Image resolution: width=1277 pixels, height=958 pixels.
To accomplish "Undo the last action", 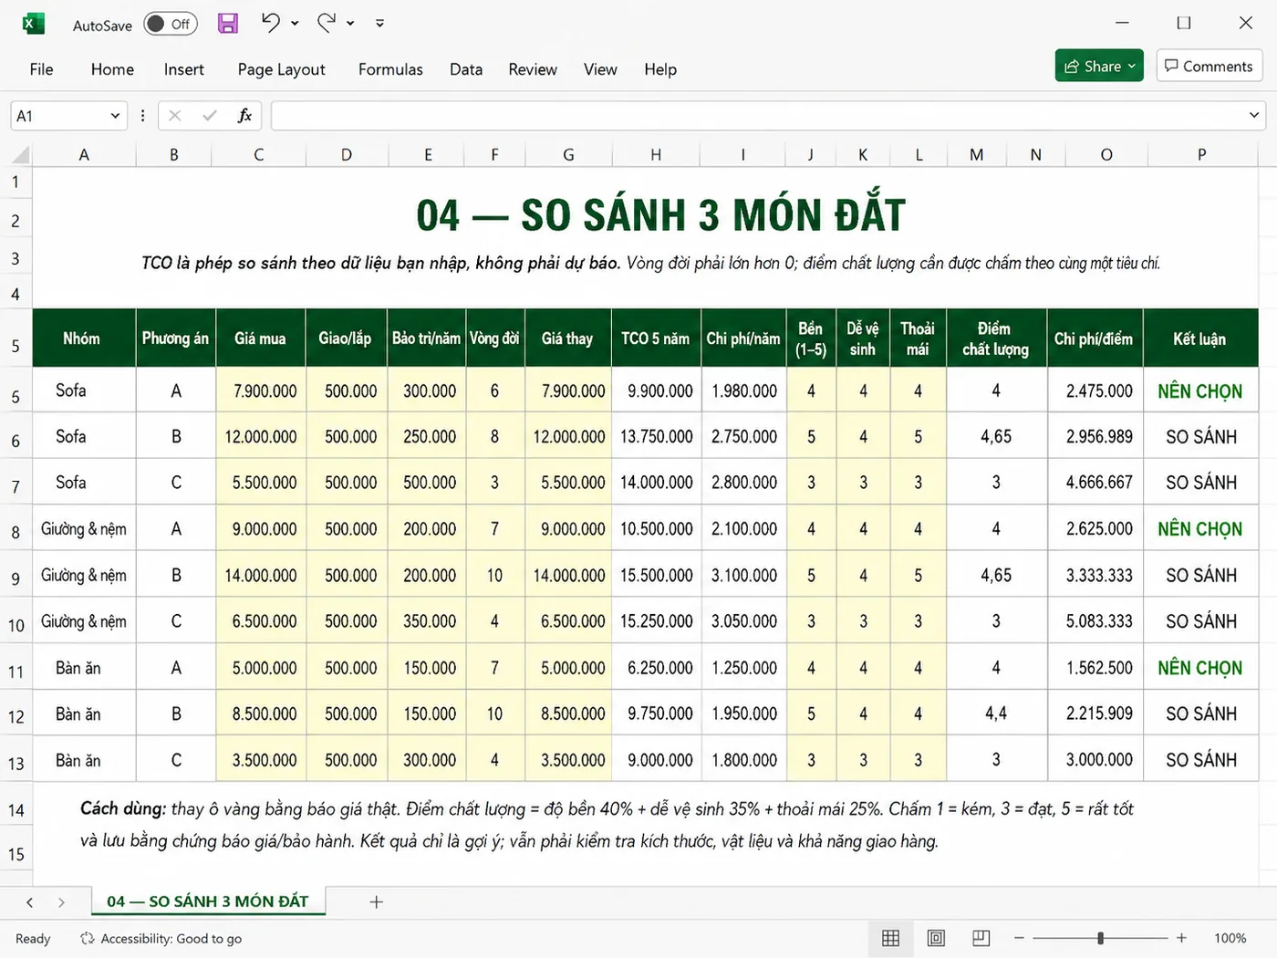I will 271,23.
